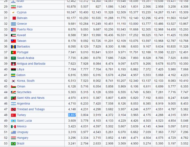The width and height of the screenshot is (190, 147).
Task: Click the Turkey flag icon
Action: pos(13,115)
